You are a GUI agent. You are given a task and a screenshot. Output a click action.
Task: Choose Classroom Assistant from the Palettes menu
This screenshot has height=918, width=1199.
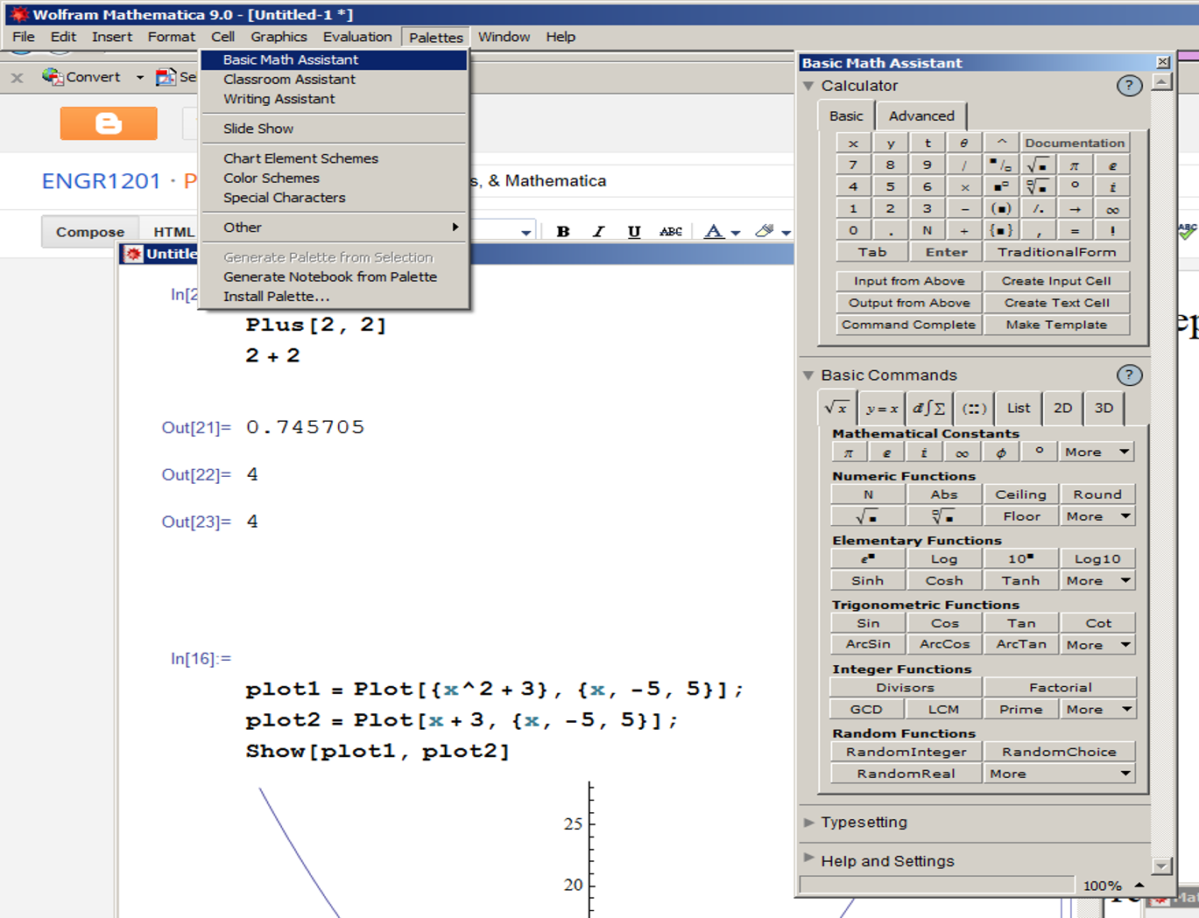click(334, 80)
